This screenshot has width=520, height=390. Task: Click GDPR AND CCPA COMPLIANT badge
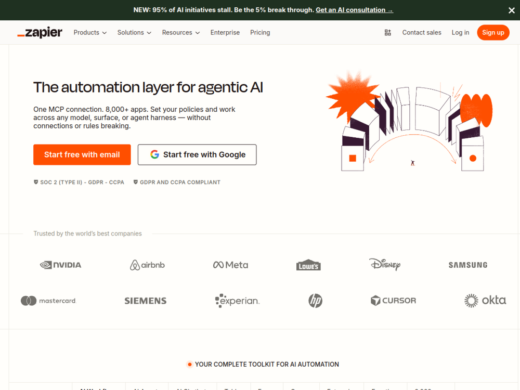(177, 182)
